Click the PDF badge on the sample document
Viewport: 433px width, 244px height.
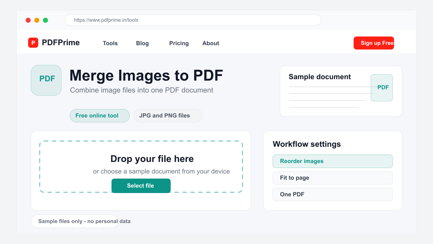point(382,88)
